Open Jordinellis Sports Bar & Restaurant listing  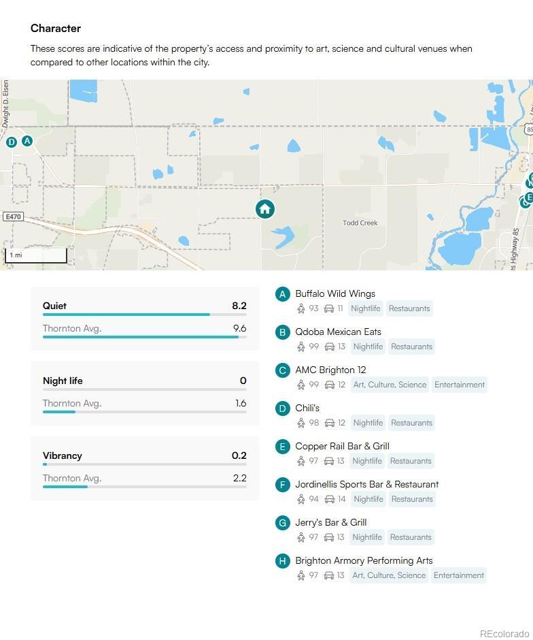[366, 485]
